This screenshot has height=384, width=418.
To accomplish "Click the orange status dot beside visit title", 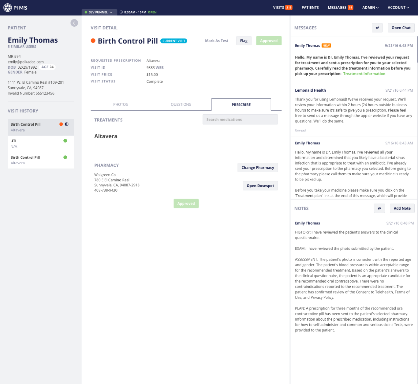I will [93, 41].
